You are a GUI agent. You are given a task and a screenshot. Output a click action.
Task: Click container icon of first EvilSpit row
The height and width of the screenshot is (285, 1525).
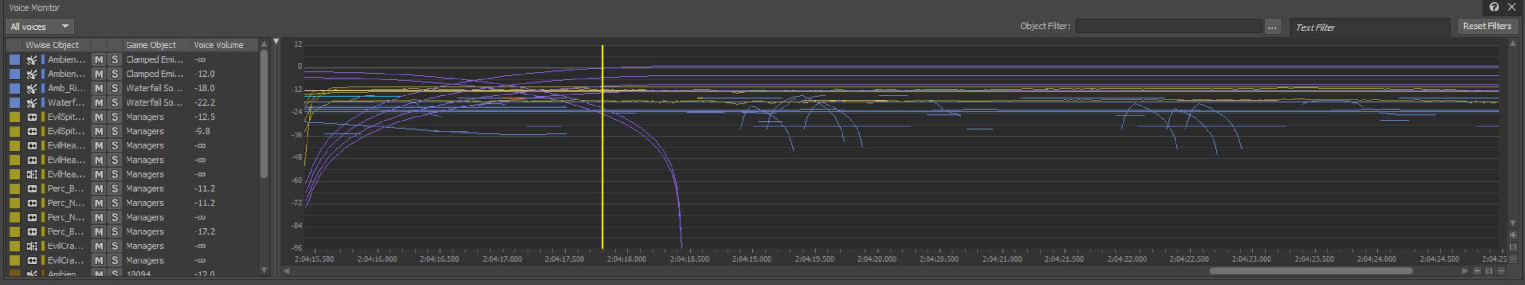click(x=32, y=117)
